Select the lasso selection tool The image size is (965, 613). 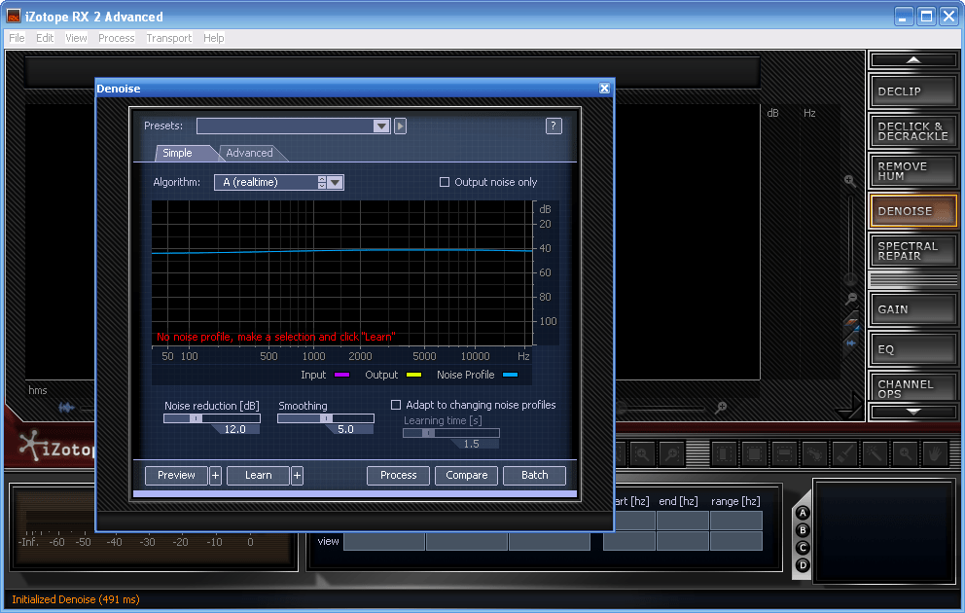[x=814, y=454]
